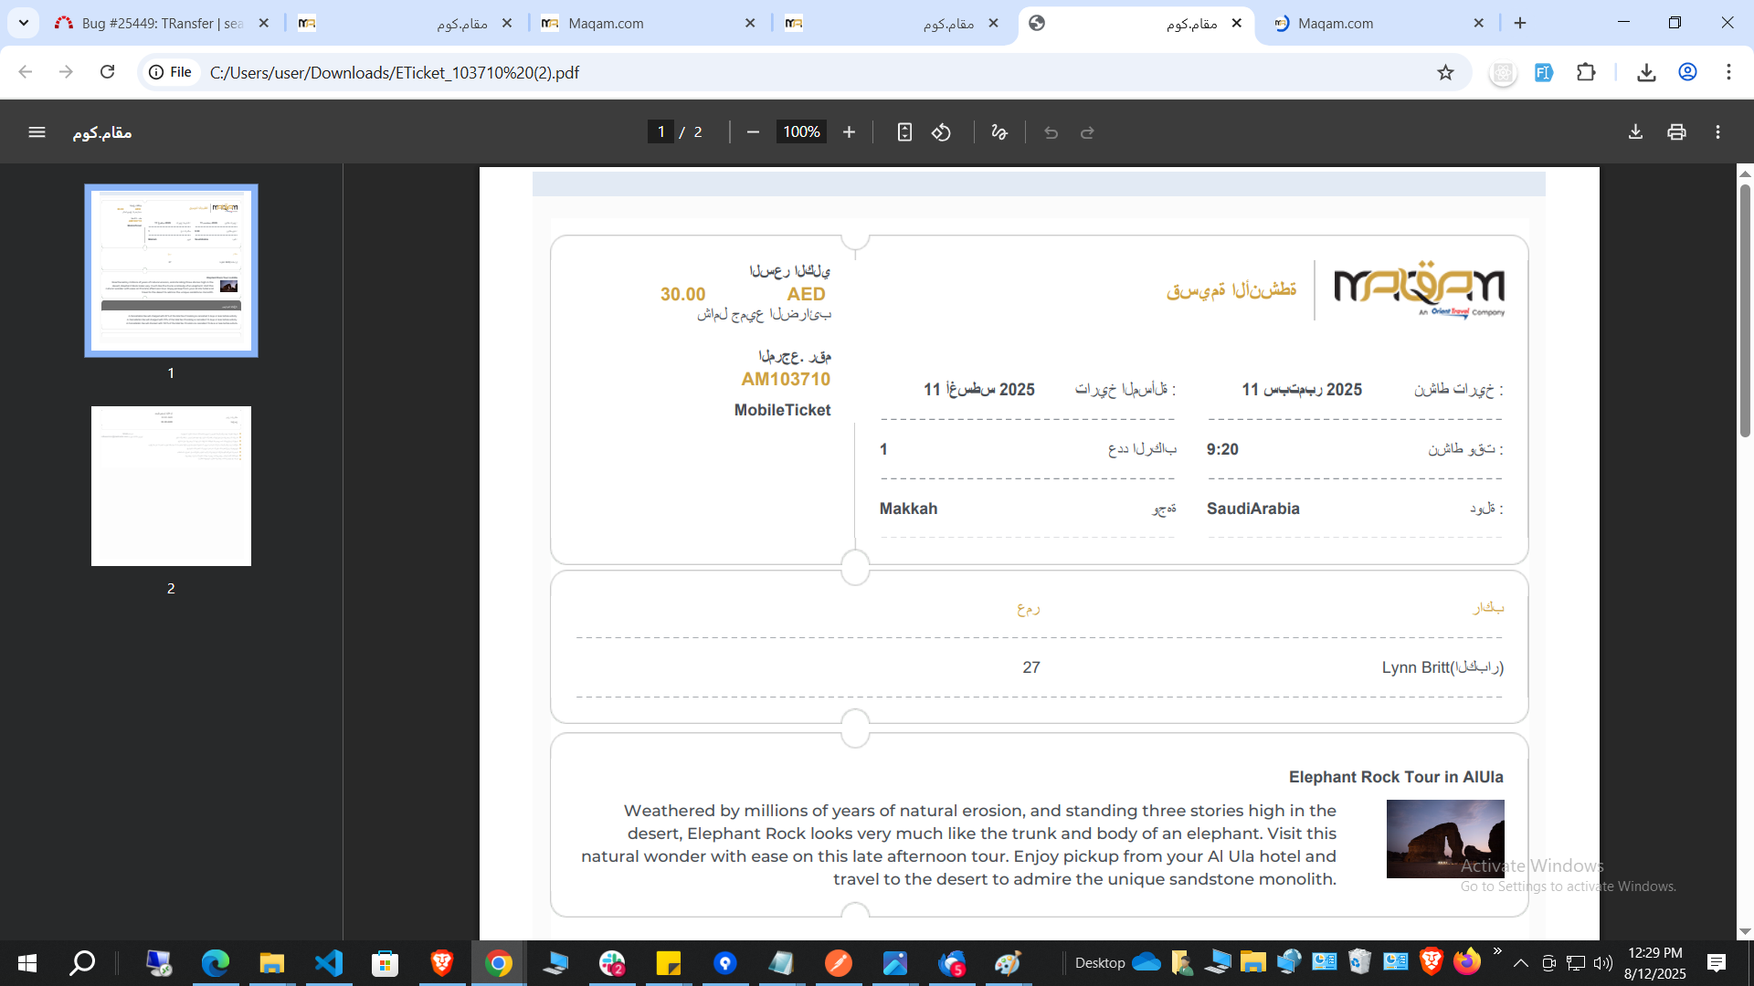The image size is (1754, 986).
Task: Click the zoom in plus icon
Action: click(x=849, y=132)
